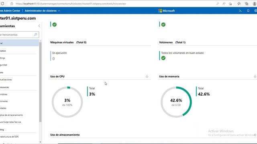Viewport: 257px width, 144px height.
Task: Click the Uso de almacenamiento heading
Action: click(65, 135)
